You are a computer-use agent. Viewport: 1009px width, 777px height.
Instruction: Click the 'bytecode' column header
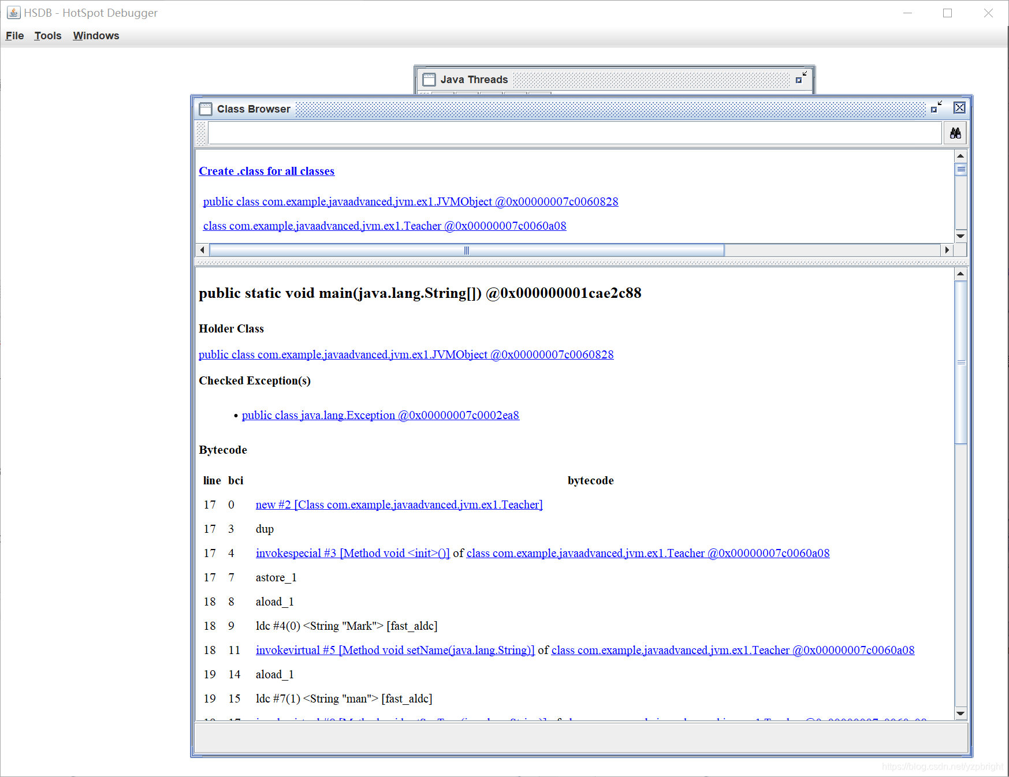click(x=590, y=480)
